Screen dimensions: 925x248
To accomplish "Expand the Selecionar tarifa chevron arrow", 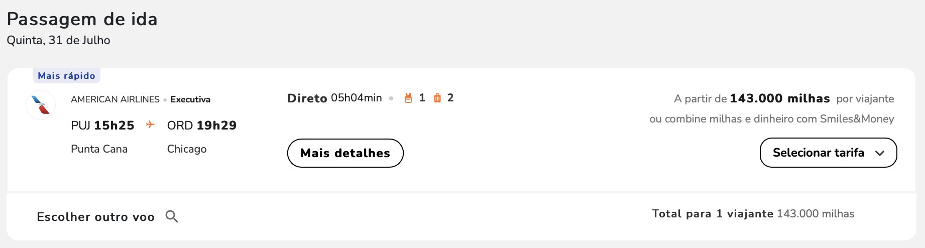I will [x=880, y=153].
